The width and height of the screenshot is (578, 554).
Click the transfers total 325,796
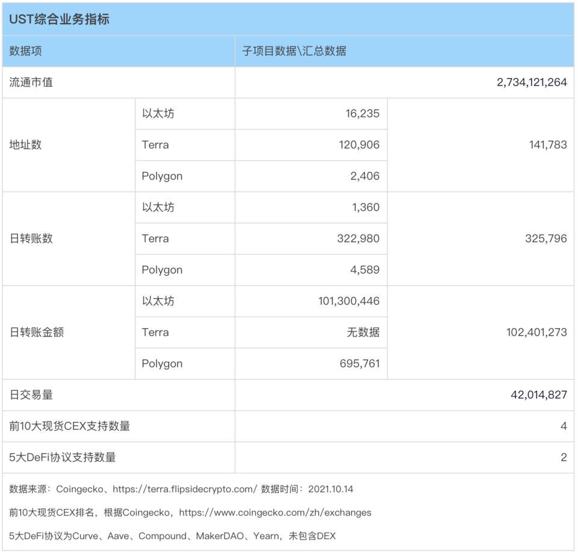pos(546,238)
